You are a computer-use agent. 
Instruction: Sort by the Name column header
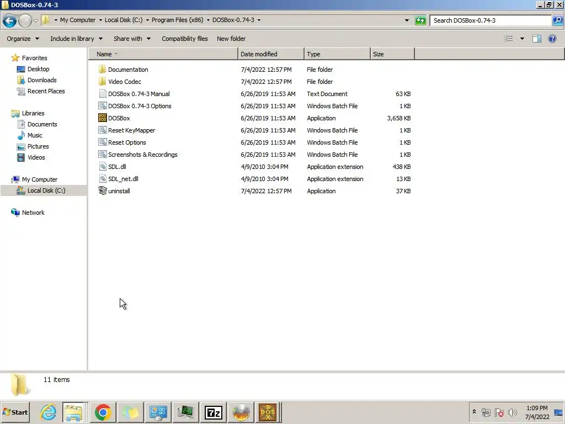[x=163, y=54]
